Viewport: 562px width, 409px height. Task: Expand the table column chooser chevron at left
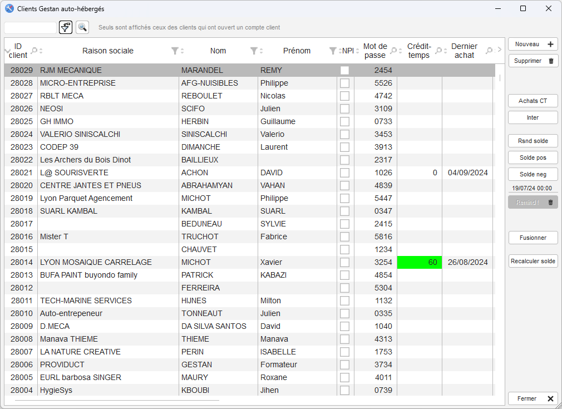tap(7, 51)
